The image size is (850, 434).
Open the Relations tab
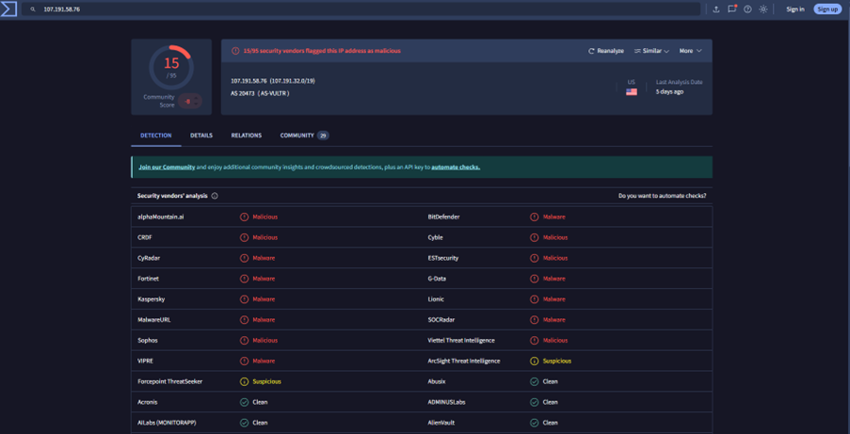(x=247, y=136)
